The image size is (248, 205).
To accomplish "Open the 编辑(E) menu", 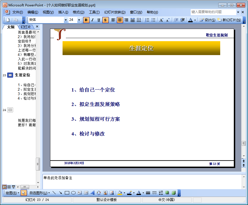I will pos(33,12).
